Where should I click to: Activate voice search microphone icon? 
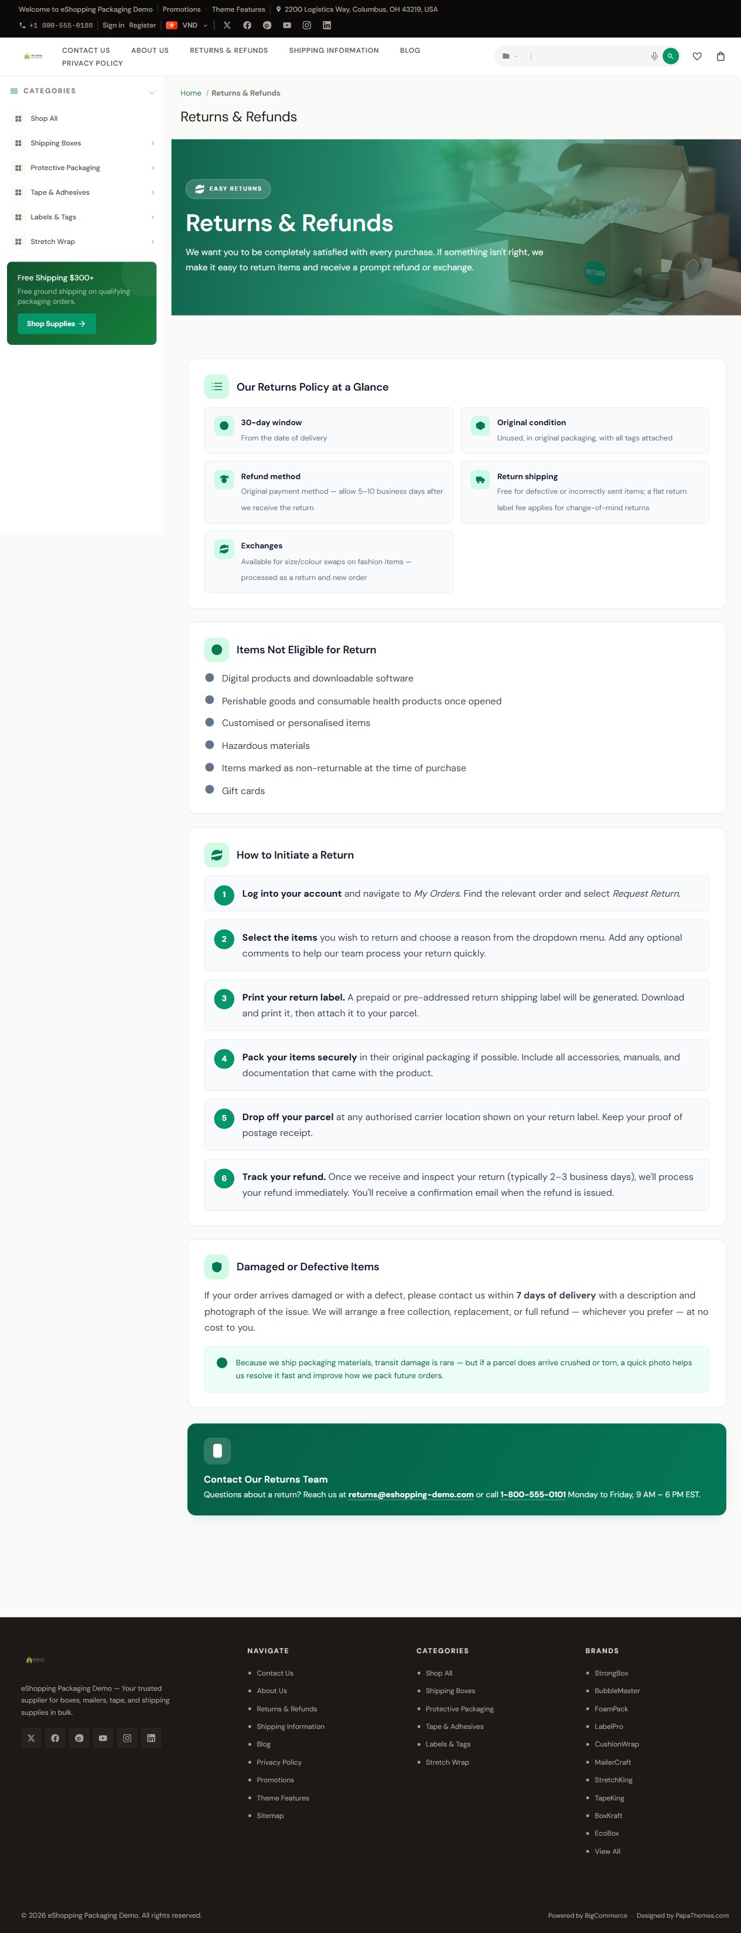click(x=654, y=56)
